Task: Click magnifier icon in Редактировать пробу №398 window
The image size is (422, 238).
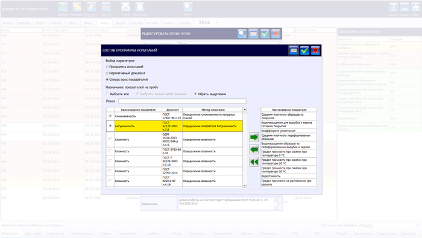Action: [x=242, y=34]
